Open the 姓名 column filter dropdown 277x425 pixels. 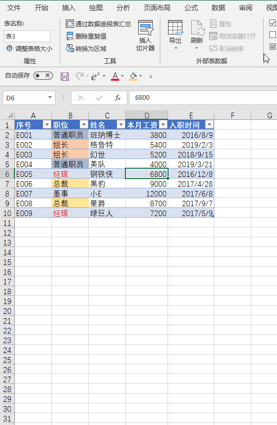pos(121,125)
